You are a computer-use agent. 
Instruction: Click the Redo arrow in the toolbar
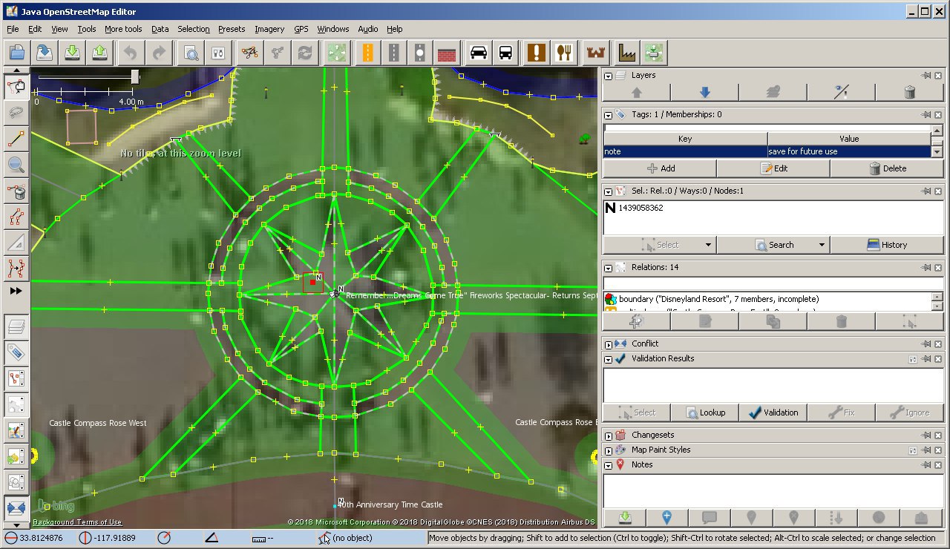[x=158, y=53]
